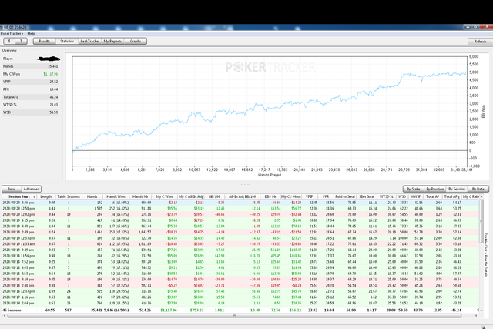The image size is (493, 329).
Task: Select session row 2020/08/20 12:58 pm
Action: [x=241, y=209]
